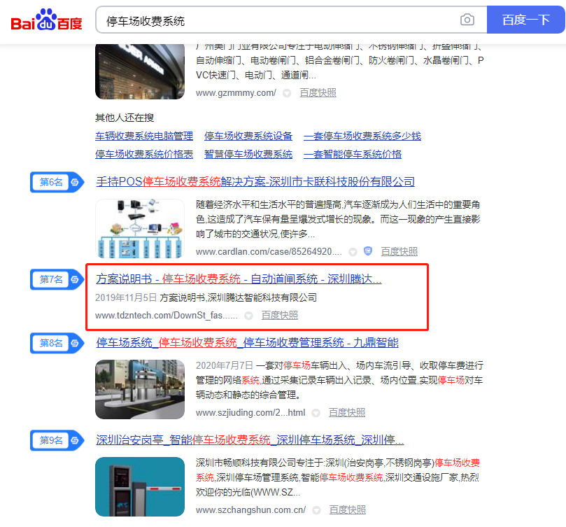
Task: Click URL www.szjiuding.com/2...html
Action: point(250,412)
